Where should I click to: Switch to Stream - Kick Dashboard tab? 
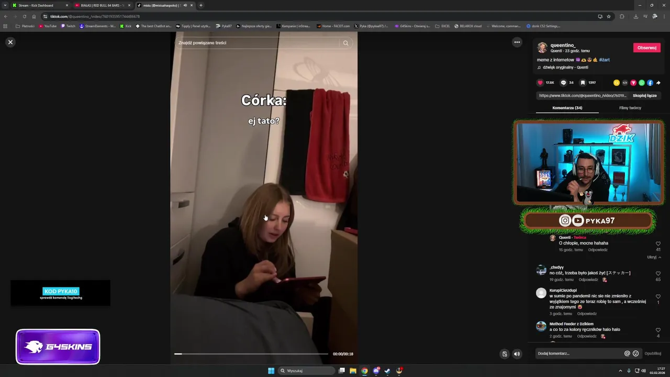[x=40, y=5]
